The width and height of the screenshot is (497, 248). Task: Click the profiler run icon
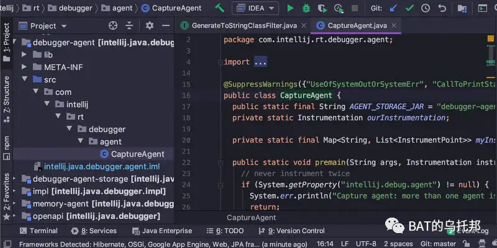[339, 9]
